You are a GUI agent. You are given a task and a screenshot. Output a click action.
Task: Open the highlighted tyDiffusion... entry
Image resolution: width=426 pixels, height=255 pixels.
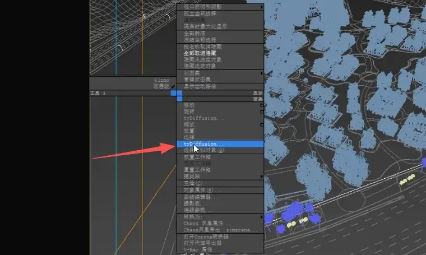(220, 144)
